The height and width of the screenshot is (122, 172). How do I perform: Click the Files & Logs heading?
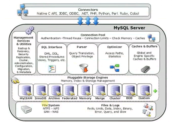110,105
